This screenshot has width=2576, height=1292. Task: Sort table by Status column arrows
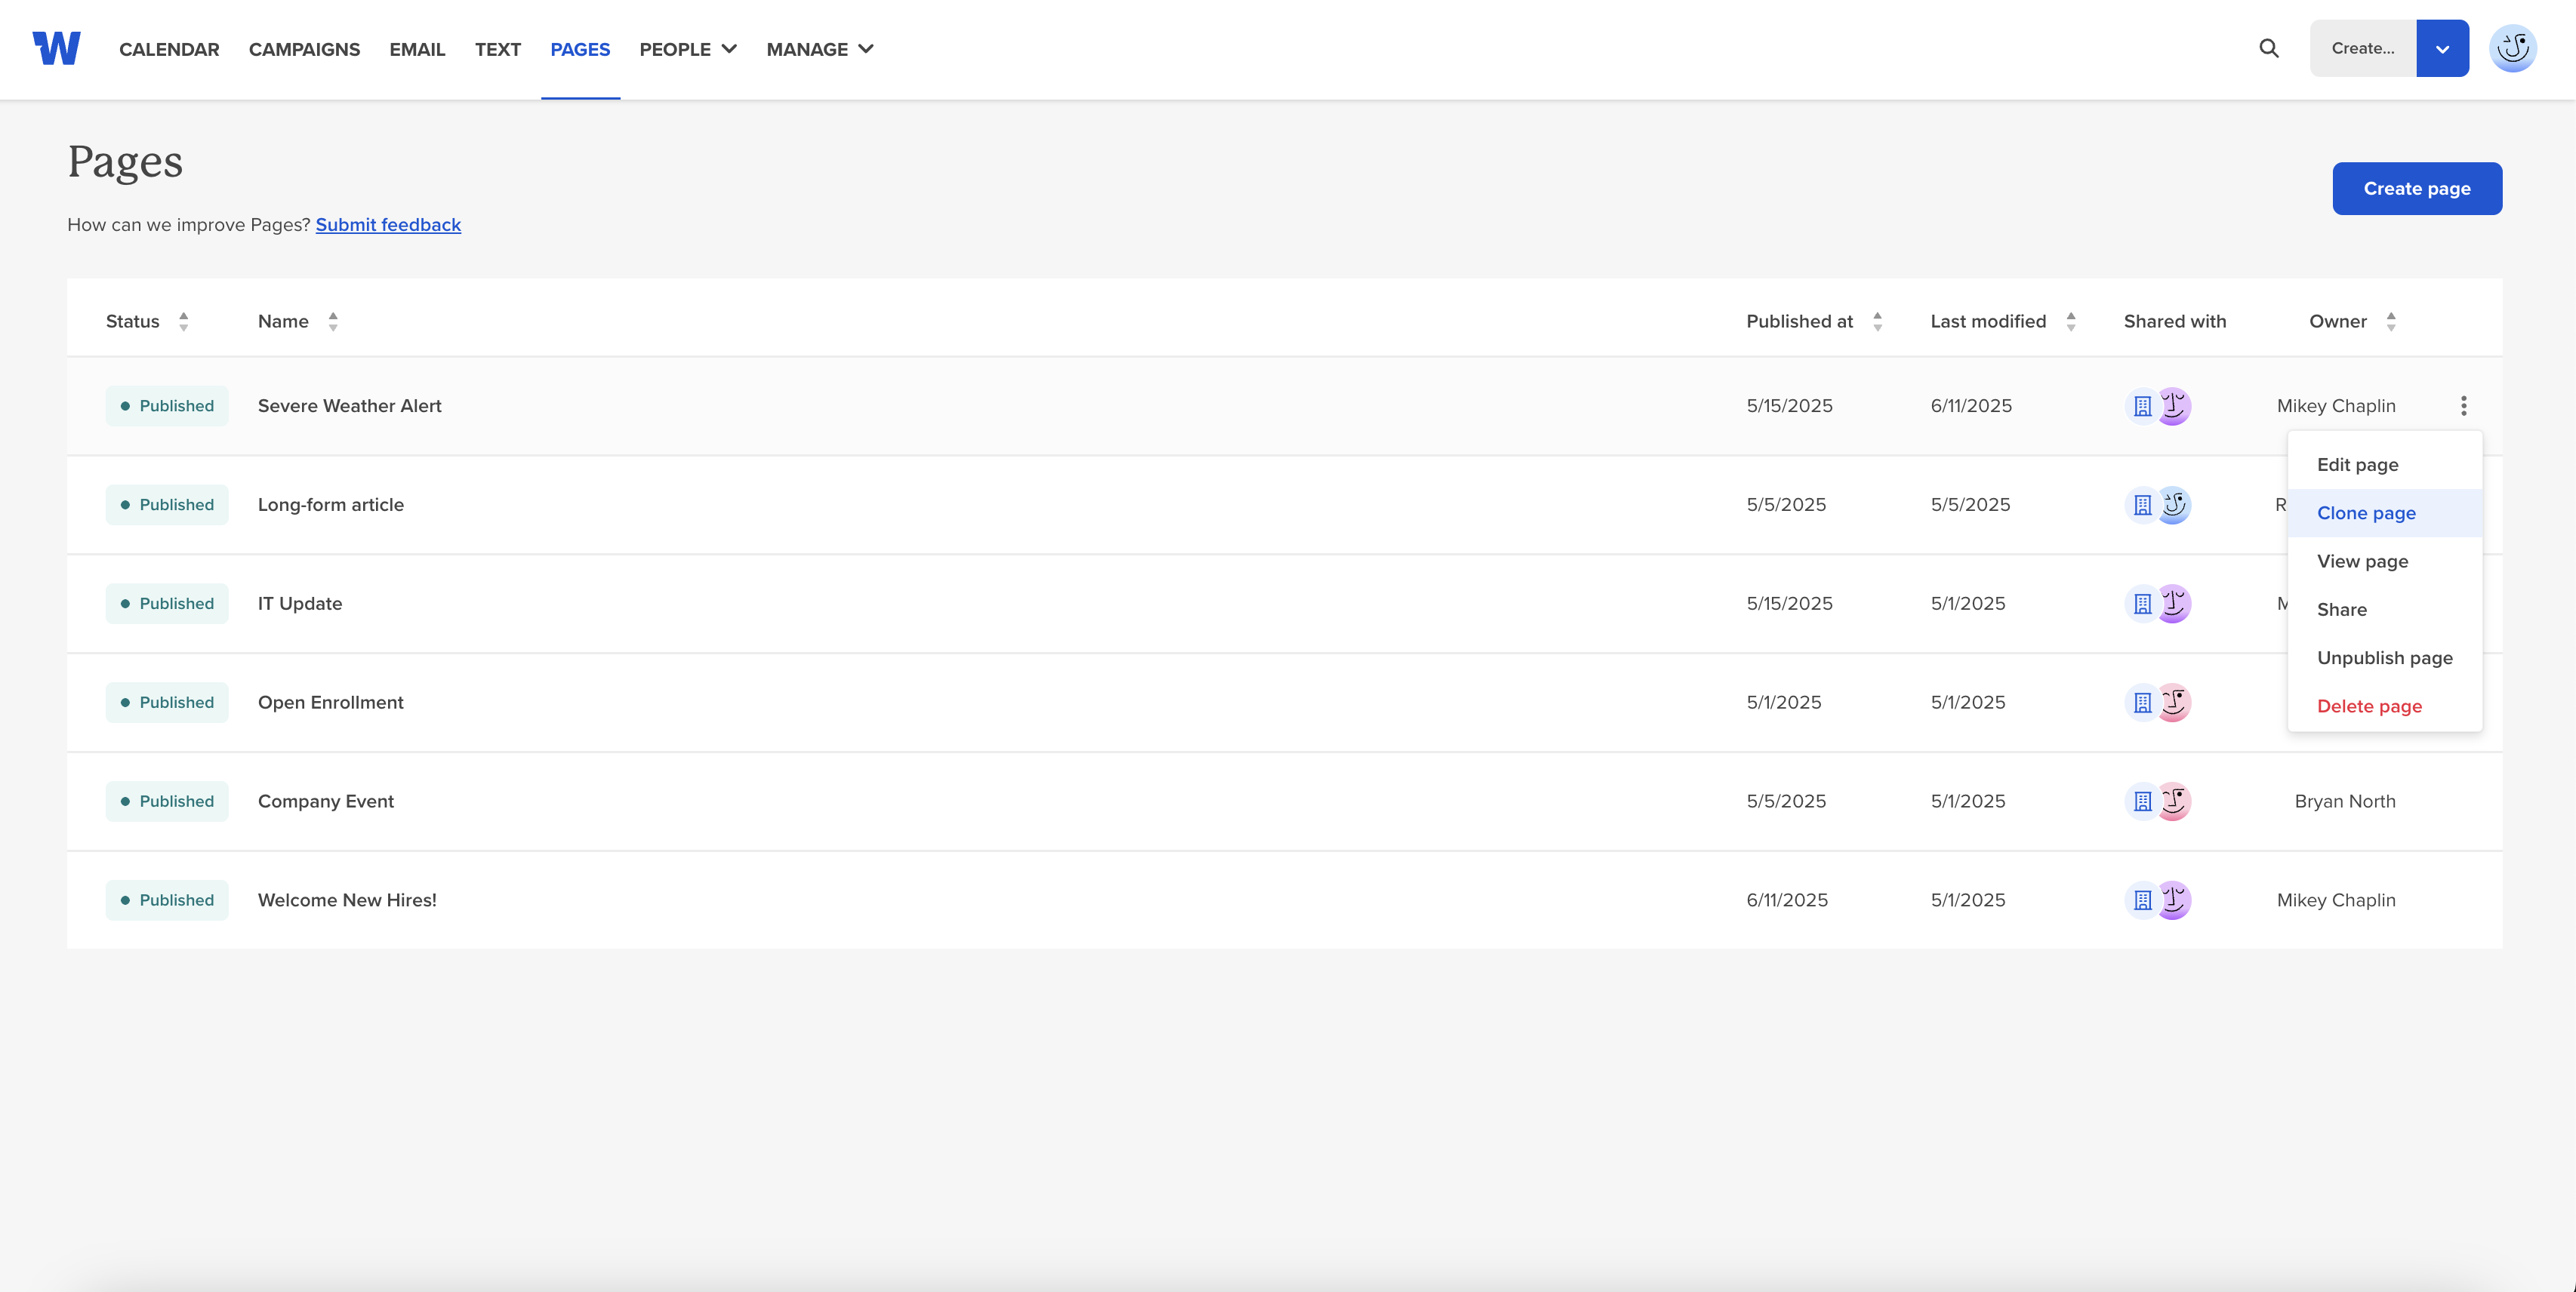(x=184, y=321)
